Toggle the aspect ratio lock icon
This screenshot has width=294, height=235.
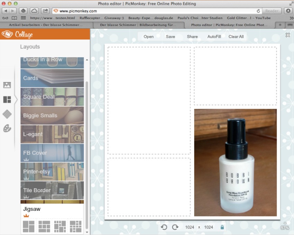coord(222,227)
